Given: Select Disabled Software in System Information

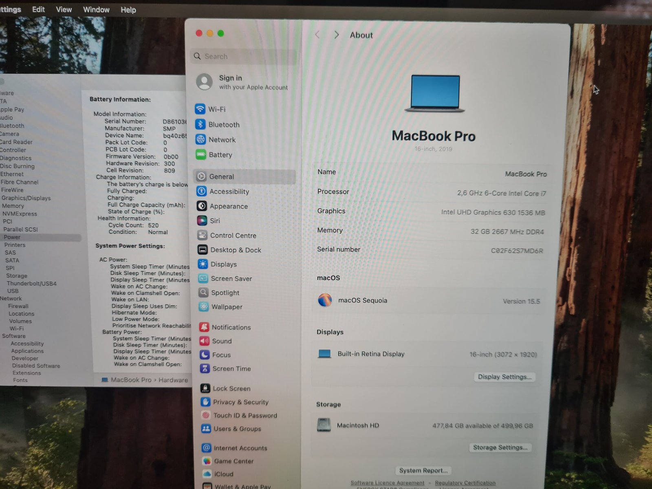Looking at the screenshot, I should [36, 366].
